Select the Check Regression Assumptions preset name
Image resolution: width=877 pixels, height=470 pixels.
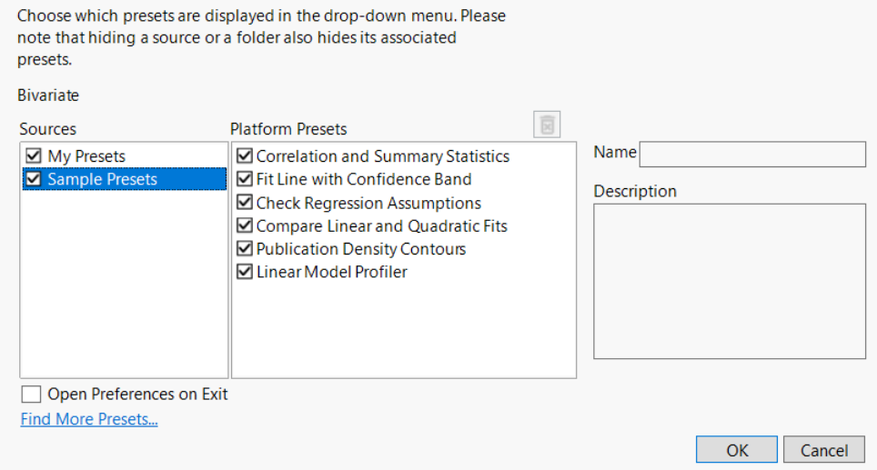(x=368, y=203)
